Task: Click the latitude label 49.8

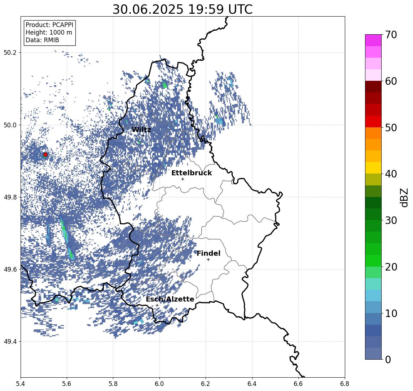Action: click(10, 197)
